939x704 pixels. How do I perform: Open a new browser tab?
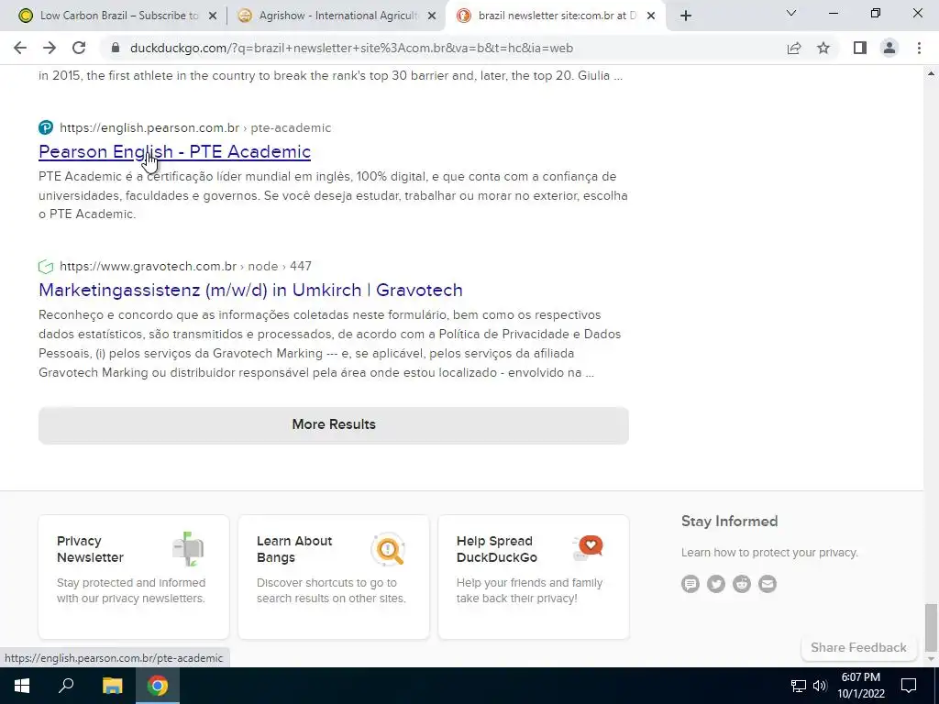click(x=686, y=16)
